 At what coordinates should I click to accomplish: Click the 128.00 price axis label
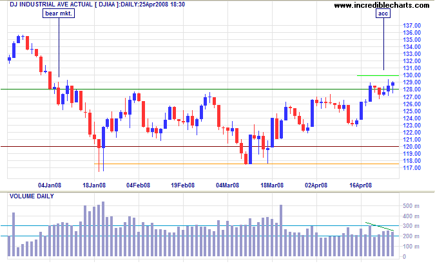coord(412,90)
